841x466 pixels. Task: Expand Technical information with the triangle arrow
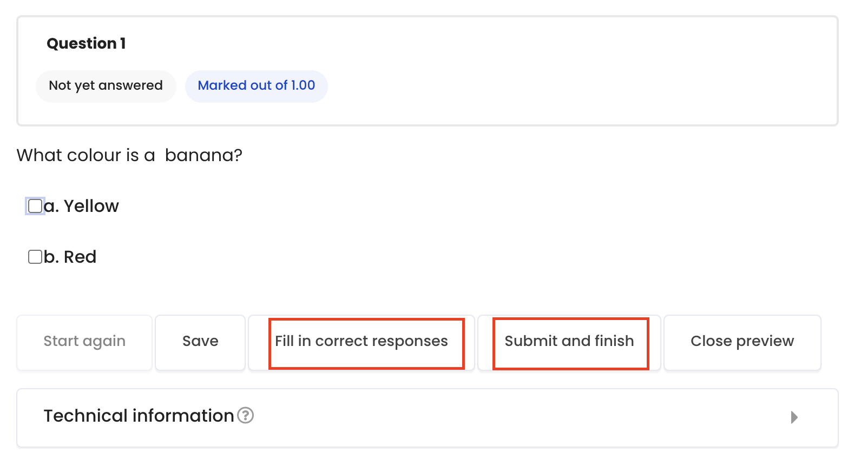tap(794, 417)
